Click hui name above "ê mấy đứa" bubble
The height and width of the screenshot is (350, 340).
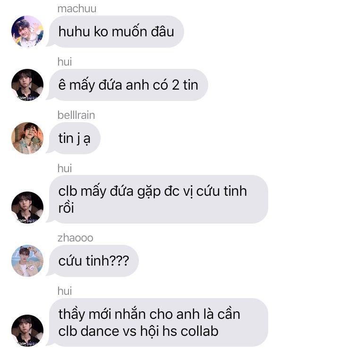point(65,62)
